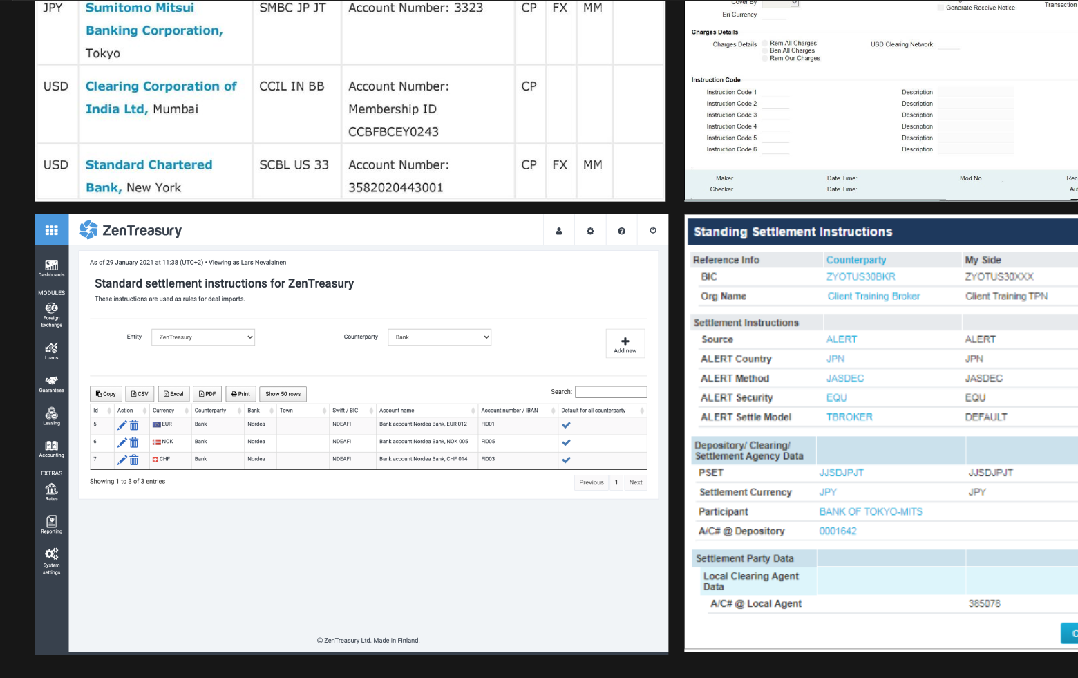Screen dimensions: 1078x678
Task: Open Clearing Corporation of India Ltd link
Action: tap(161, 97)
